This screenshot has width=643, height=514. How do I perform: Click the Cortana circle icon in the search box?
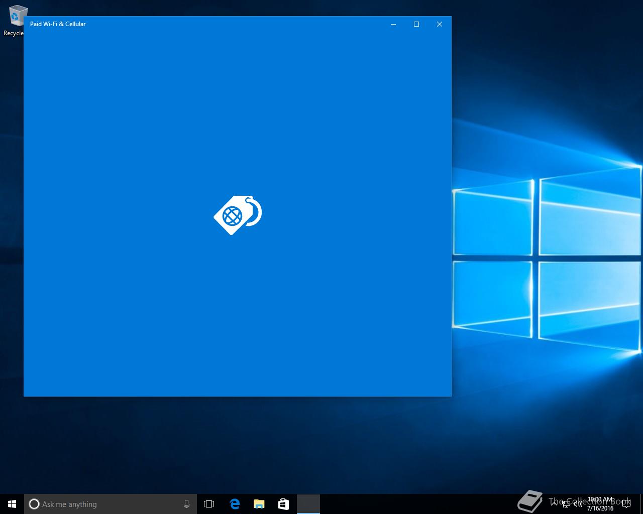pyautogui.click(x=34, y=504)
